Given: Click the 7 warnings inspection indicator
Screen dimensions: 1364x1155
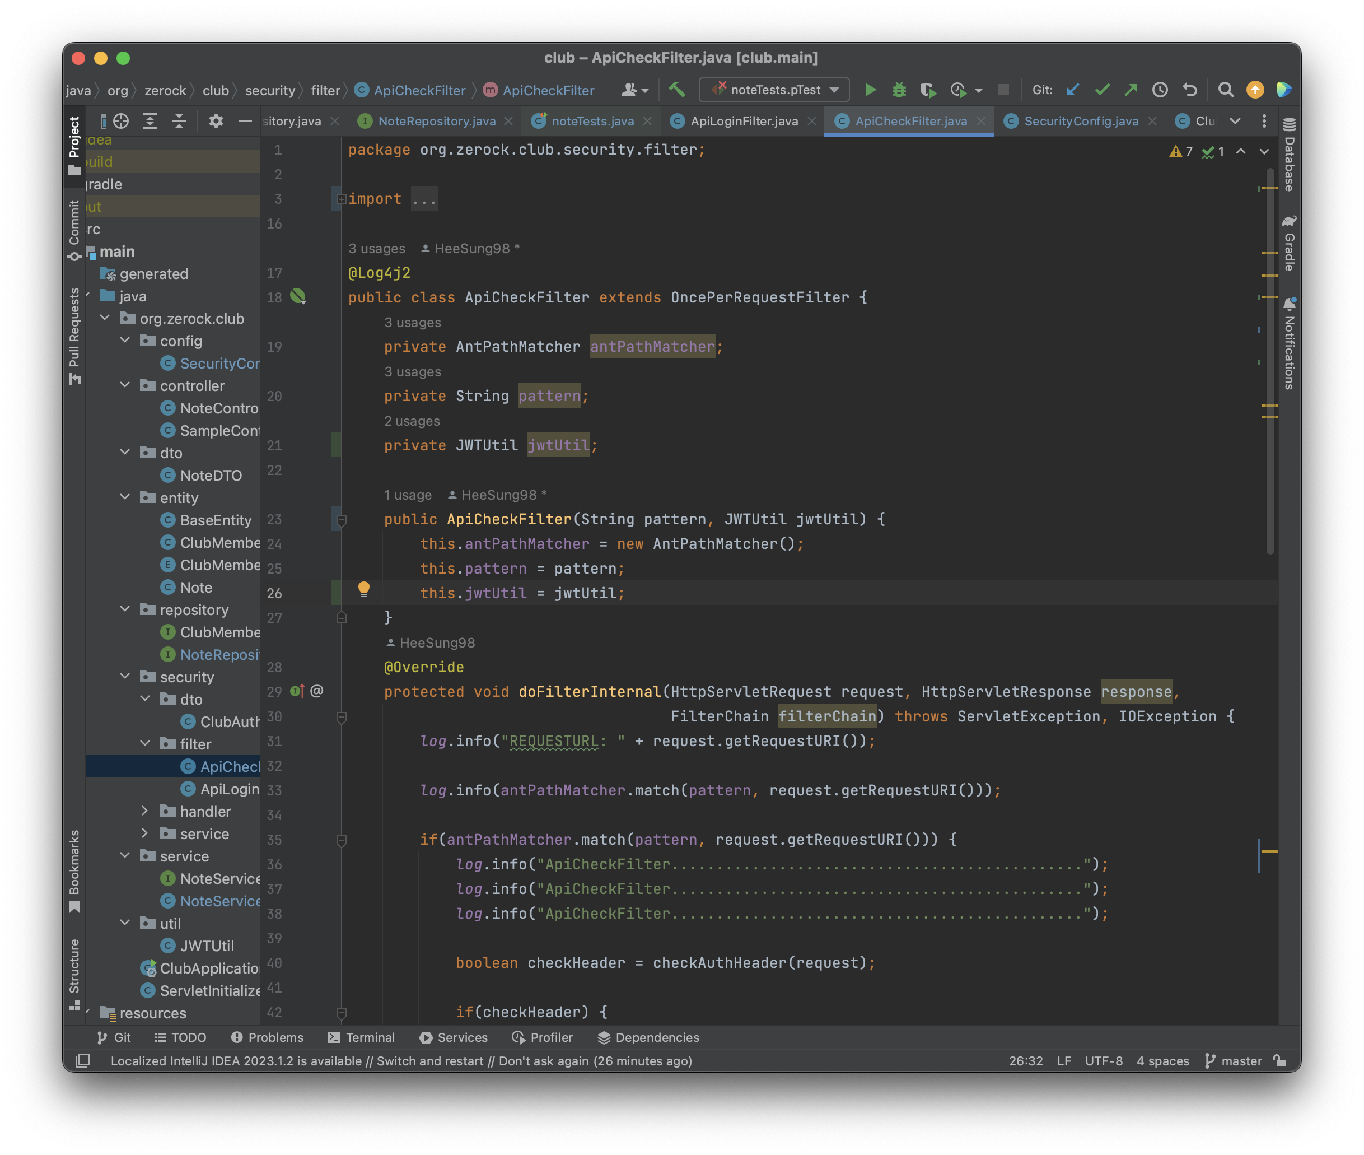Looking at the screenshot, I should click(x=1182, y=151).
